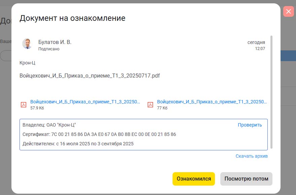Click the Владелец ОАО "Крон-Ц" line
The image size is (296, 195).
tap(49, 125)
